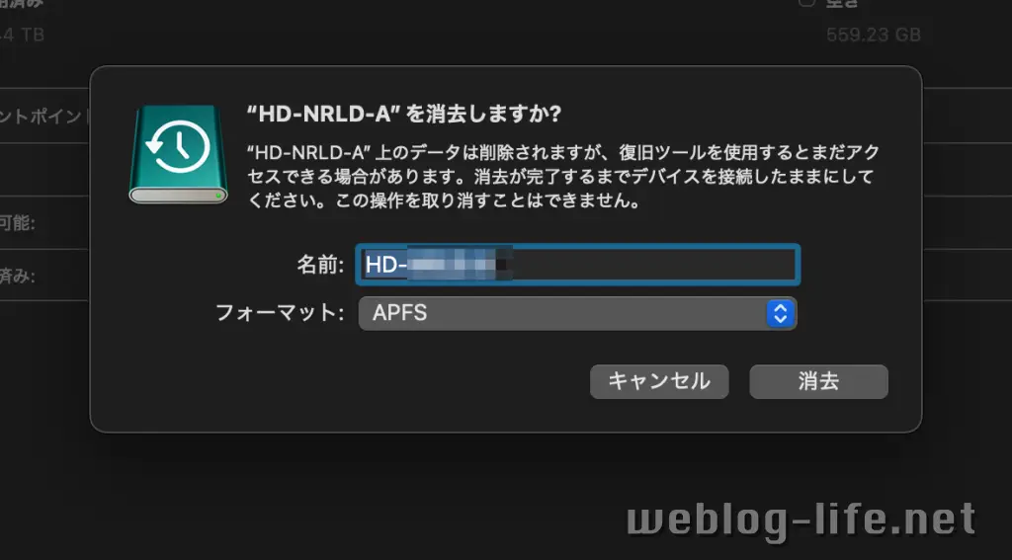Viewport: 1012px width, 560px height.
Task: Click the clock symbol on the drive icon
Action: tap(178, 147)
